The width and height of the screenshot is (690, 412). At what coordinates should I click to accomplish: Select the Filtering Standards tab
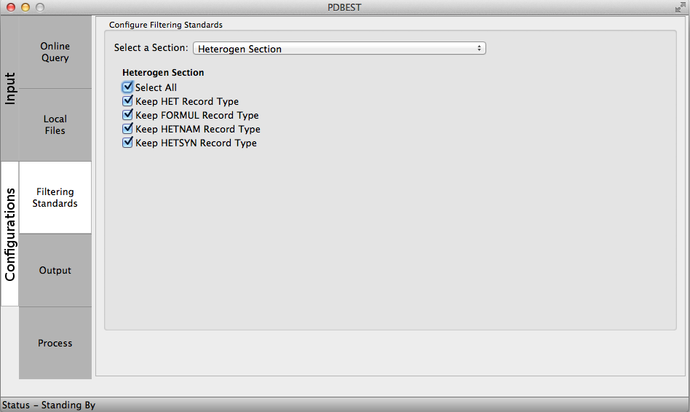click(x=55, y=198)
